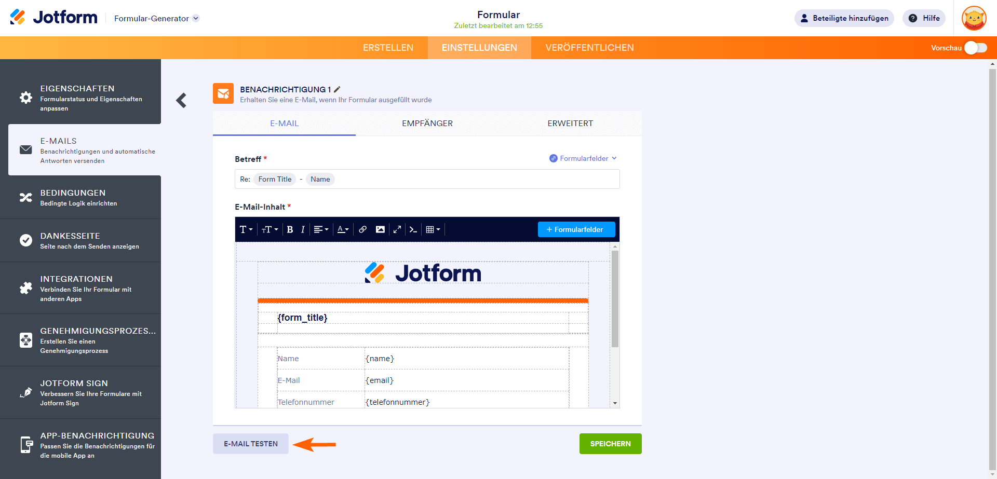Insert an image into the email content
The width and height of the screenshot is (997, 479).
380,229
